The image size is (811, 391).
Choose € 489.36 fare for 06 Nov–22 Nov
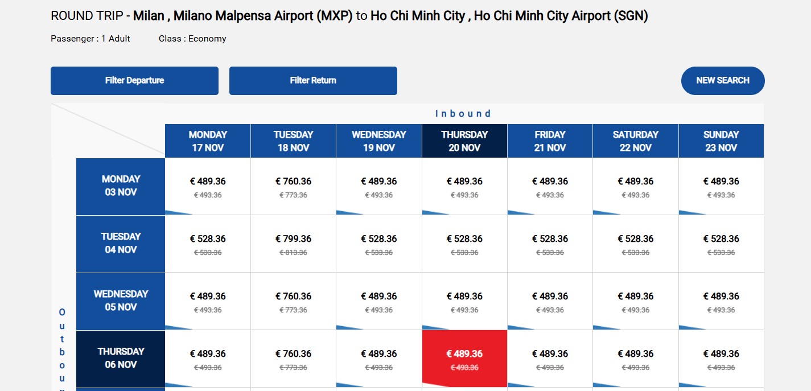[636, 359]
